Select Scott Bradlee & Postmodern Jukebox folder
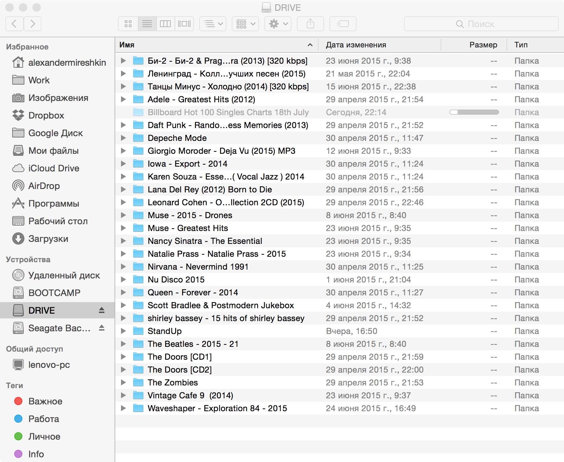This screenshot has height=462, width=564. click(340, 305)
